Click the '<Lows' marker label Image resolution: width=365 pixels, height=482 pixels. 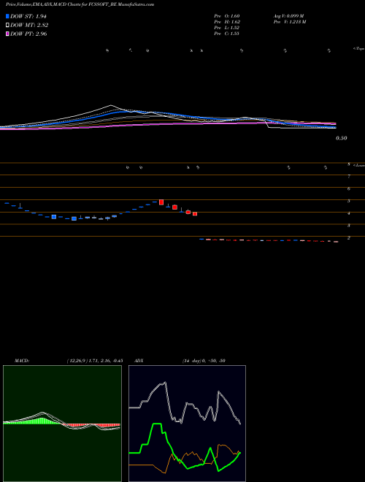coord(359,165)
